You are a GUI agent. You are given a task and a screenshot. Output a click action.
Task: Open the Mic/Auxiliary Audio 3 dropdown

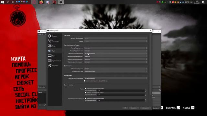point(115,59)
